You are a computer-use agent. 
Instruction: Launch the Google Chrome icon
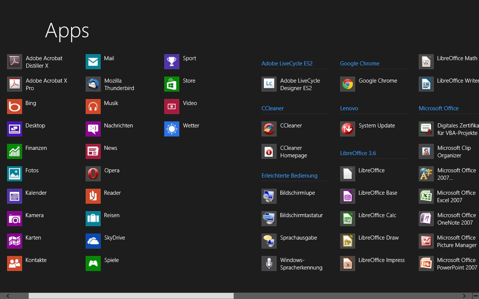click(x=348, y=84)
